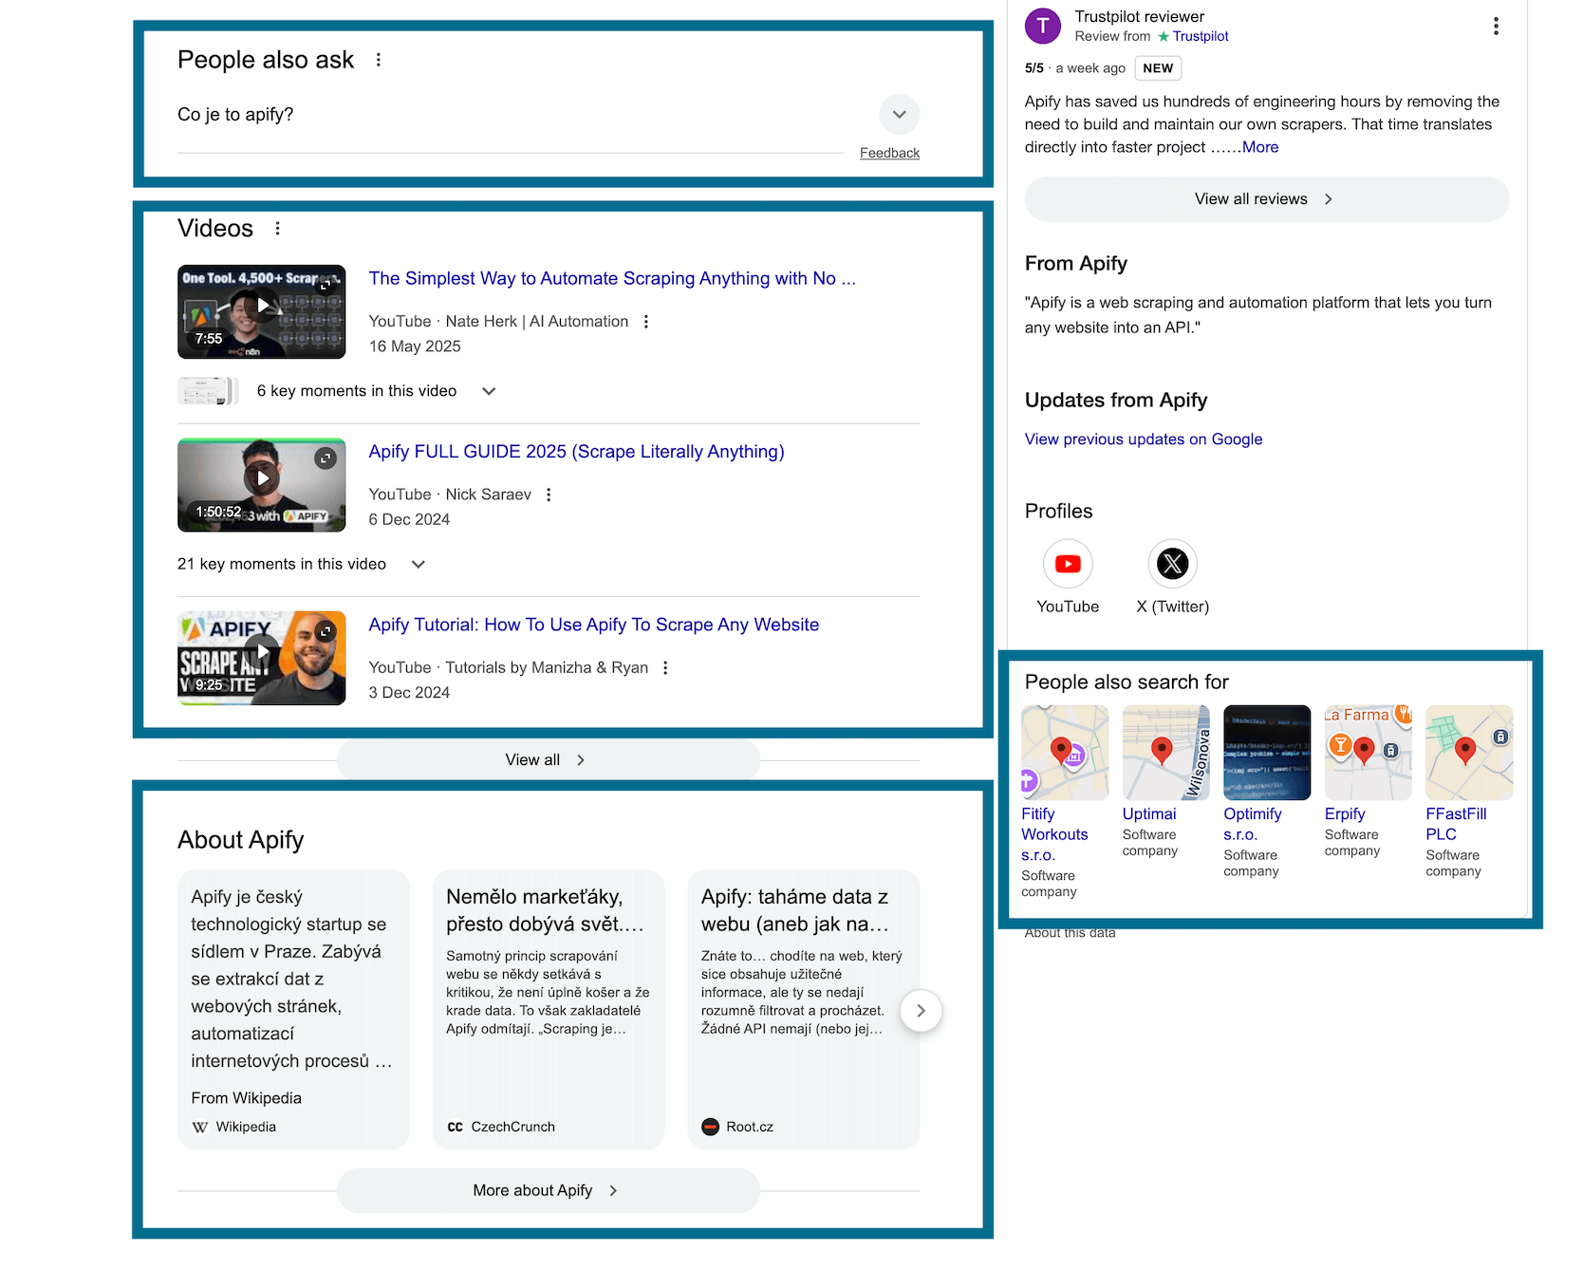Open the Root.cz article card
1583x1270 pixels.
[x=803, y=1010]
